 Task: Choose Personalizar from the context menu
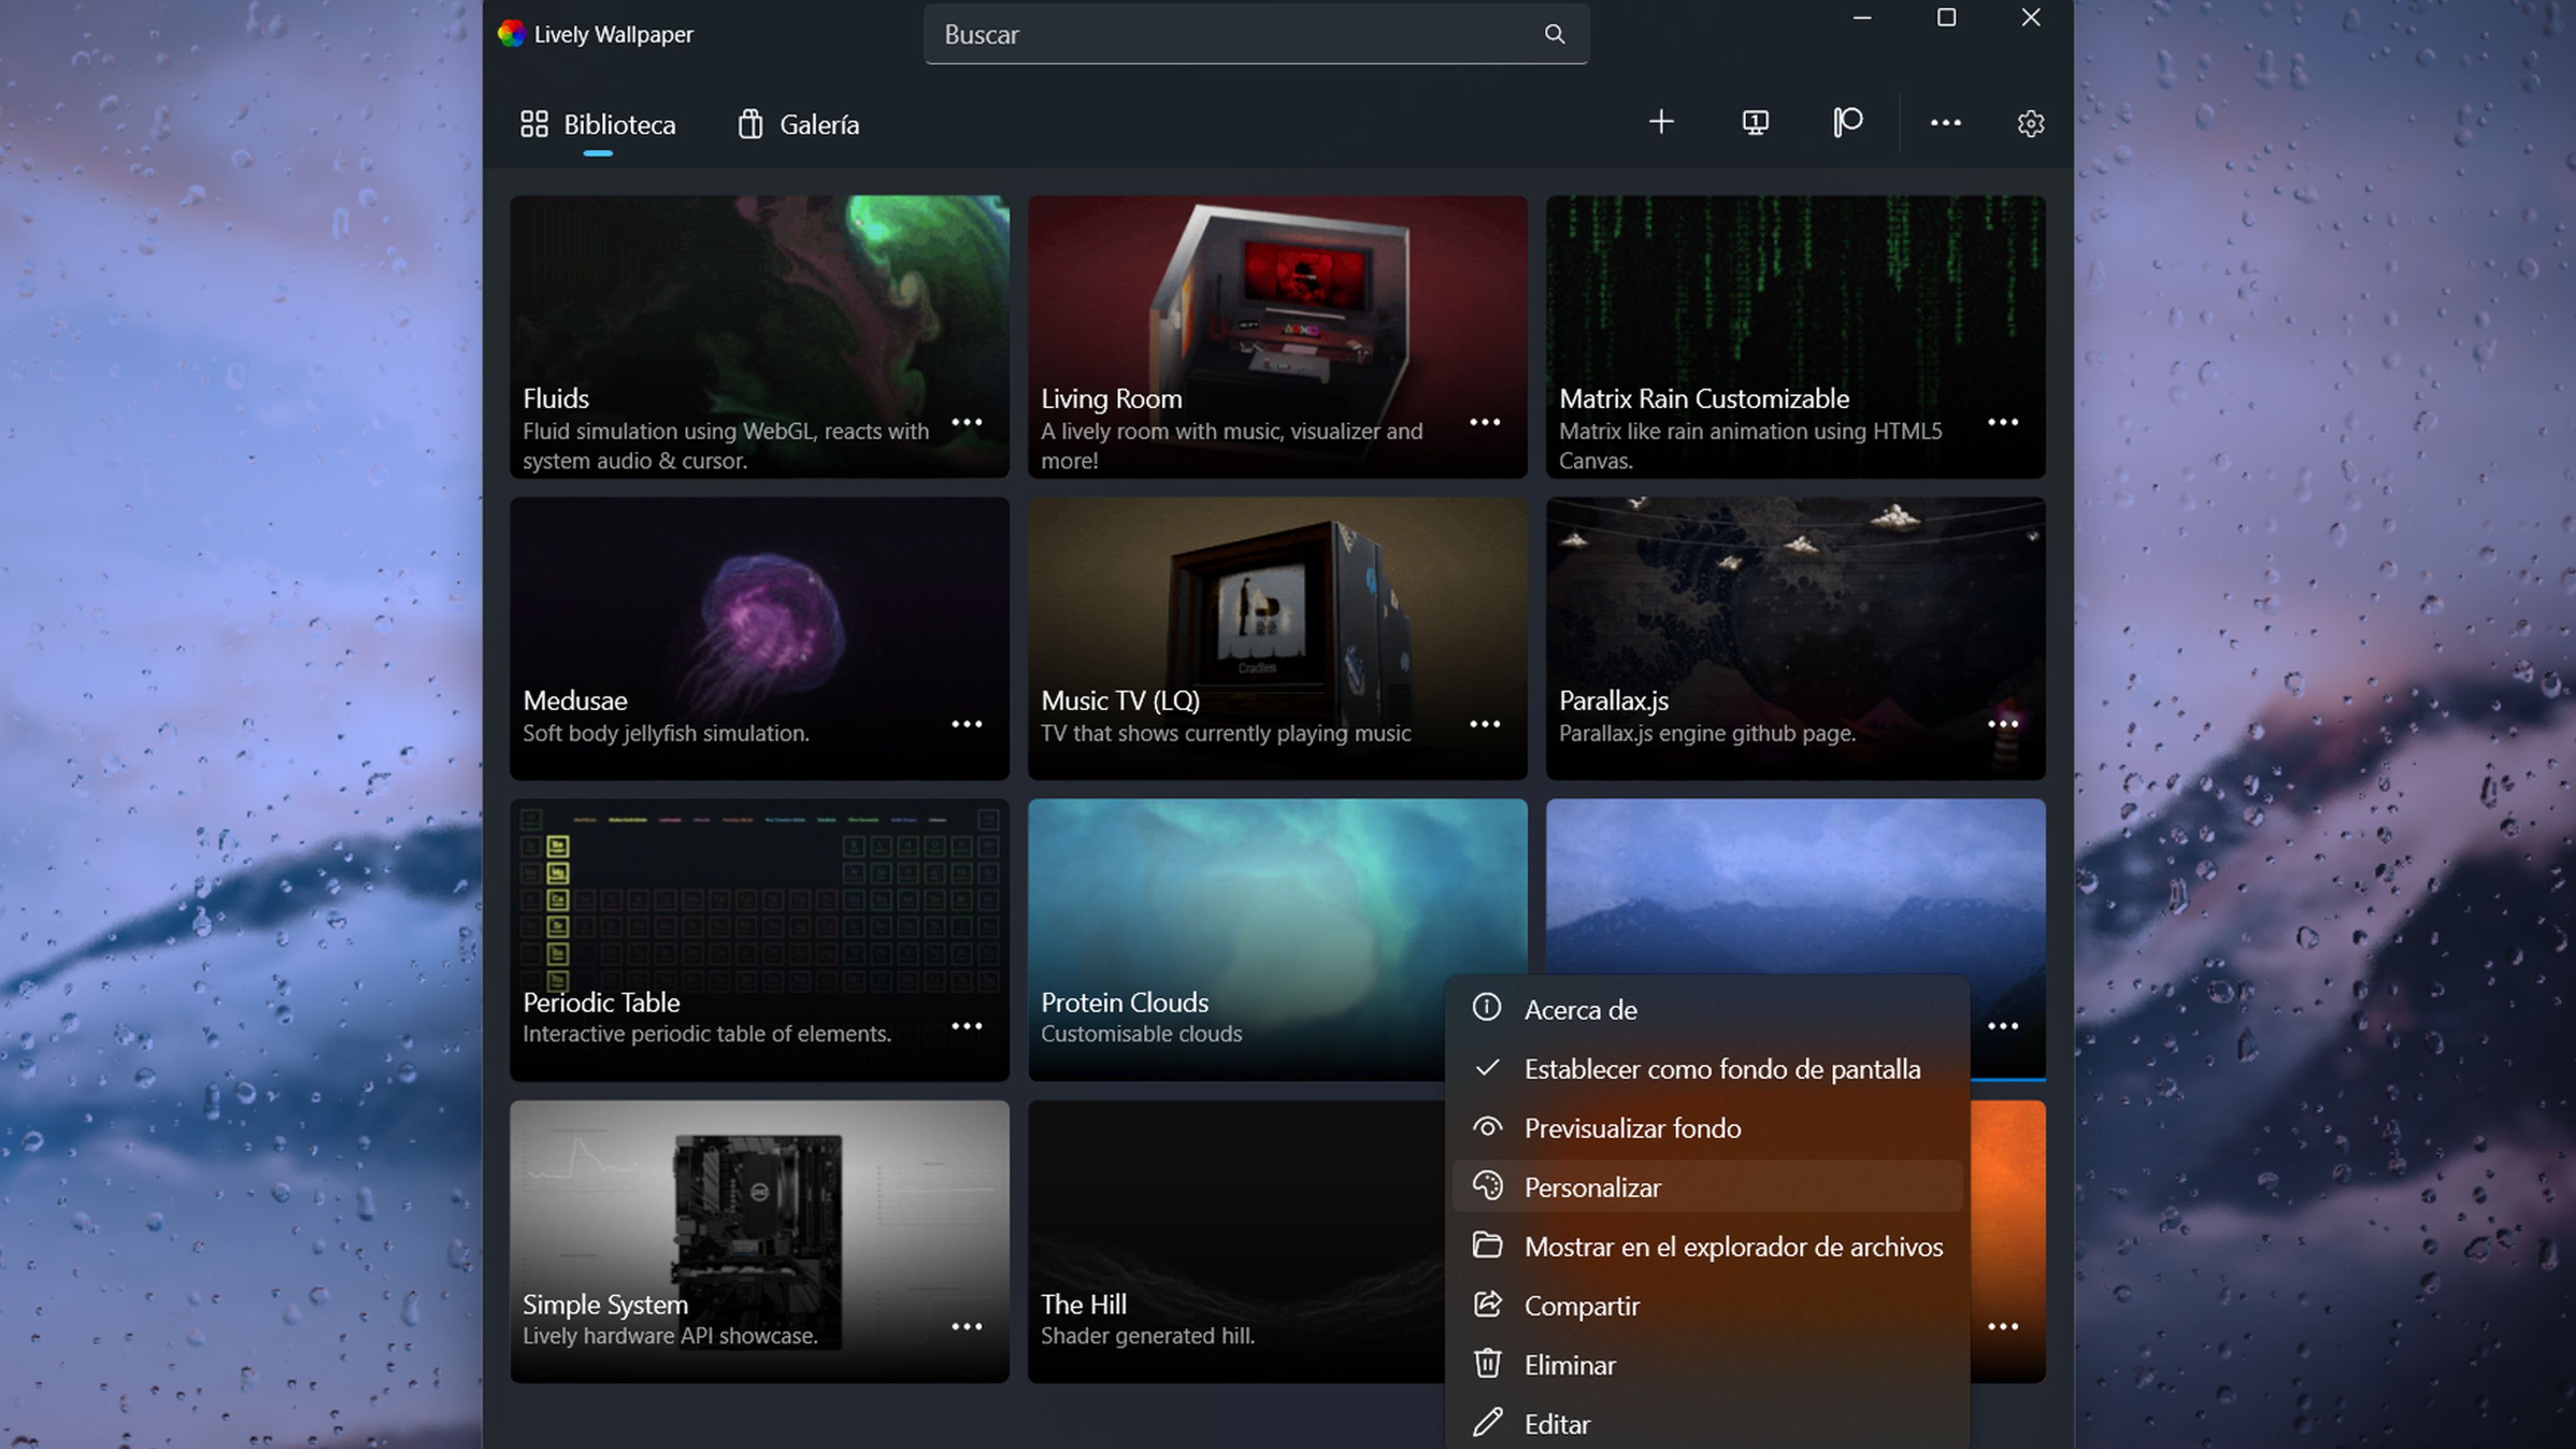click(1707, 1187)
